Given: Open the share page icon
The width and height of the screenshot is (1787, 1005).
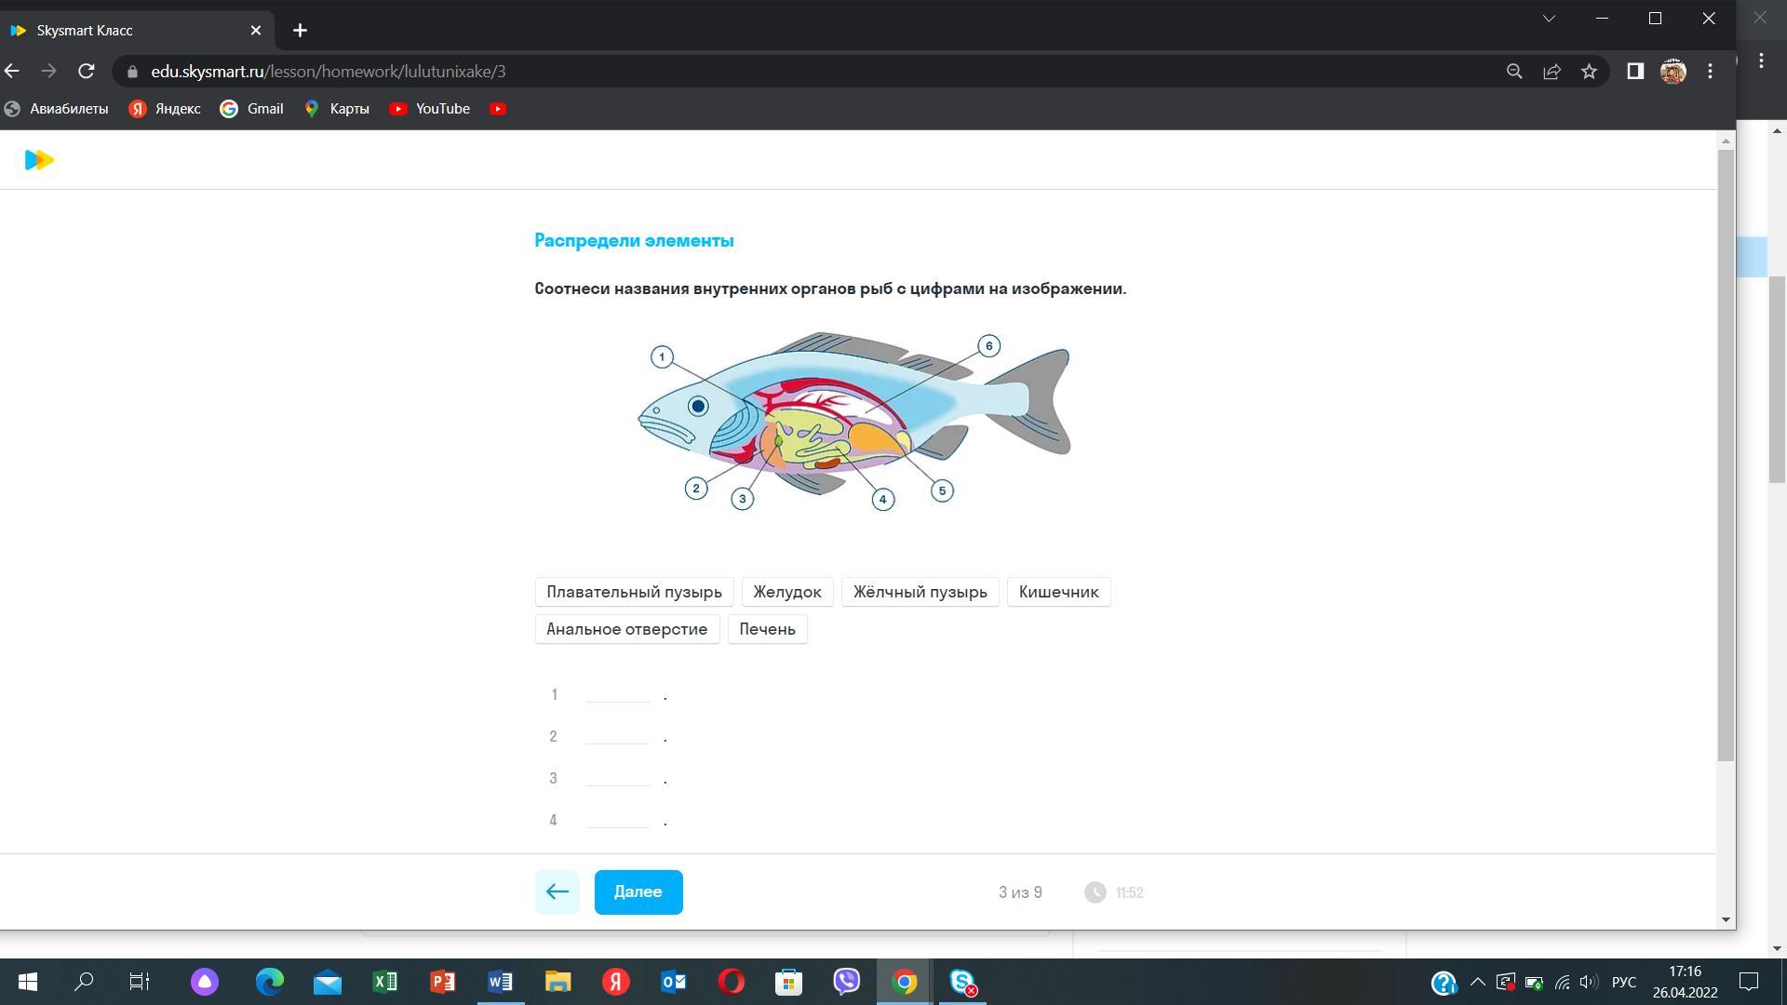Looking at the screenshot, I should coord(1552,72).
